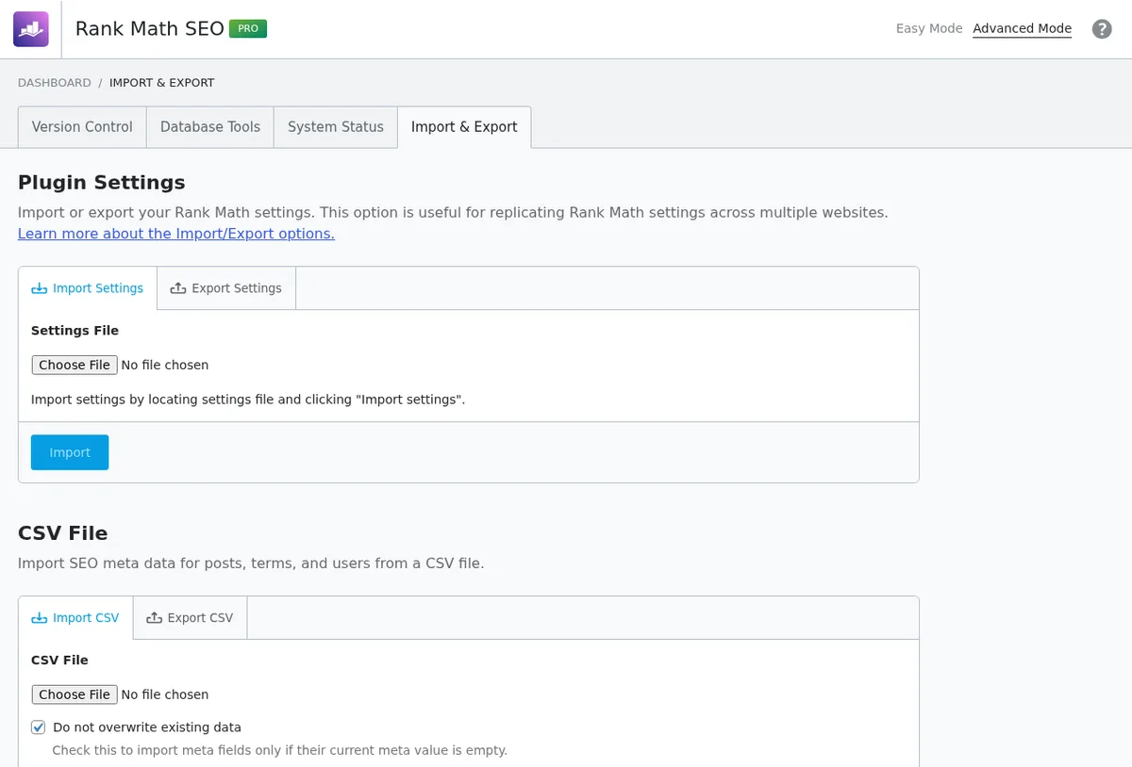Screen dimensions: 1132x767
Task: Go to the System Status tab
Action: click(336, 127)
